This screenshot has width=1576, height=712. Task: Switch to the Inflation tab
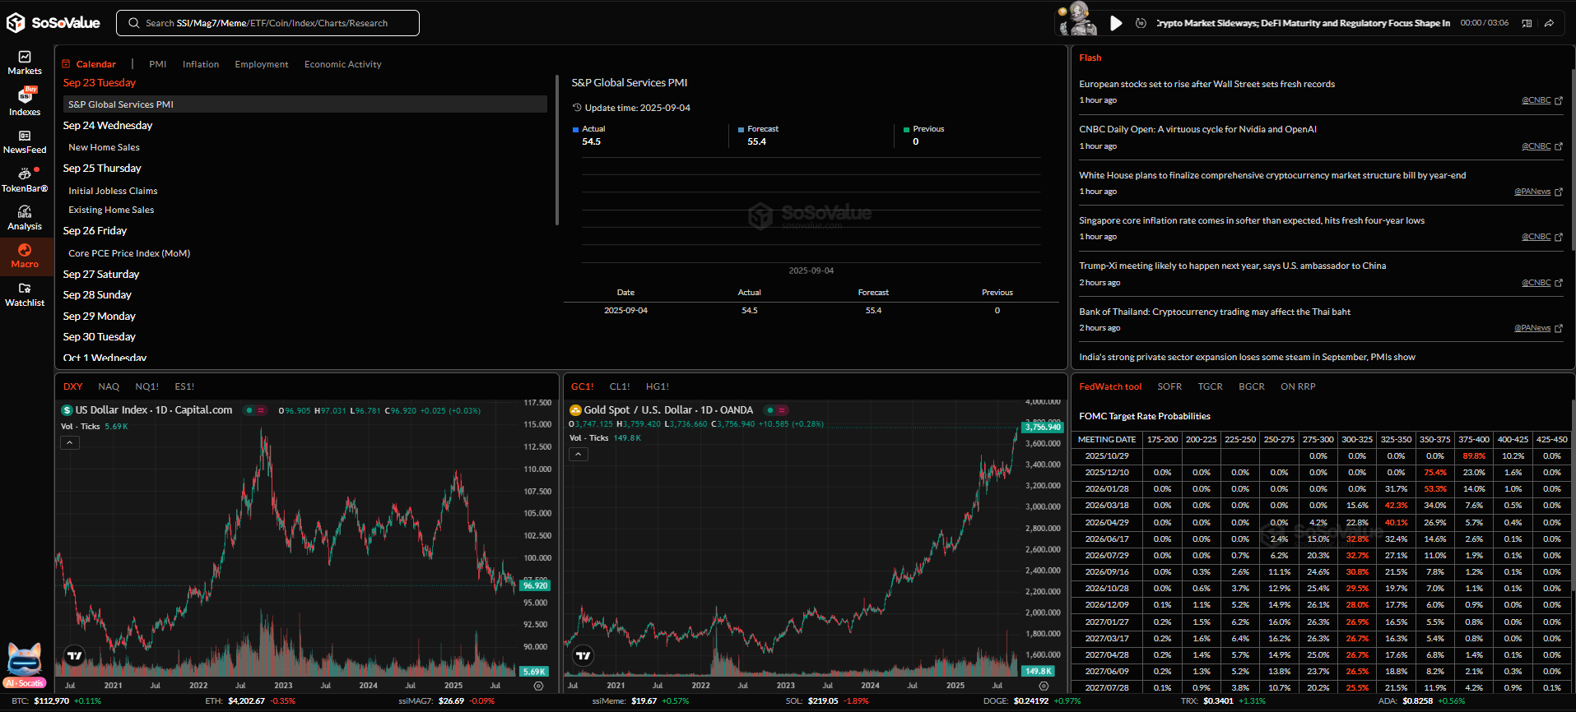click(x=200, y=64)
